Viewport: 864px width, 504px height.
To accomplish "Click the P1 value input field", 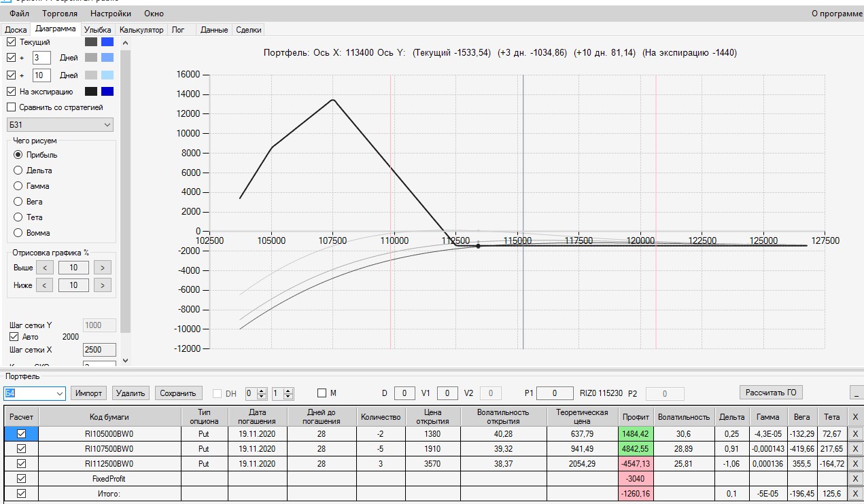I will 555,393.
